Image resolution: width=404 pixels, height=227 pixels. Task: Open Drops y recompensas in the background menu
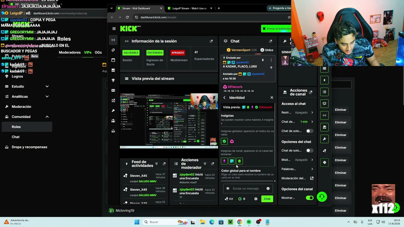(x=29, y=147)
